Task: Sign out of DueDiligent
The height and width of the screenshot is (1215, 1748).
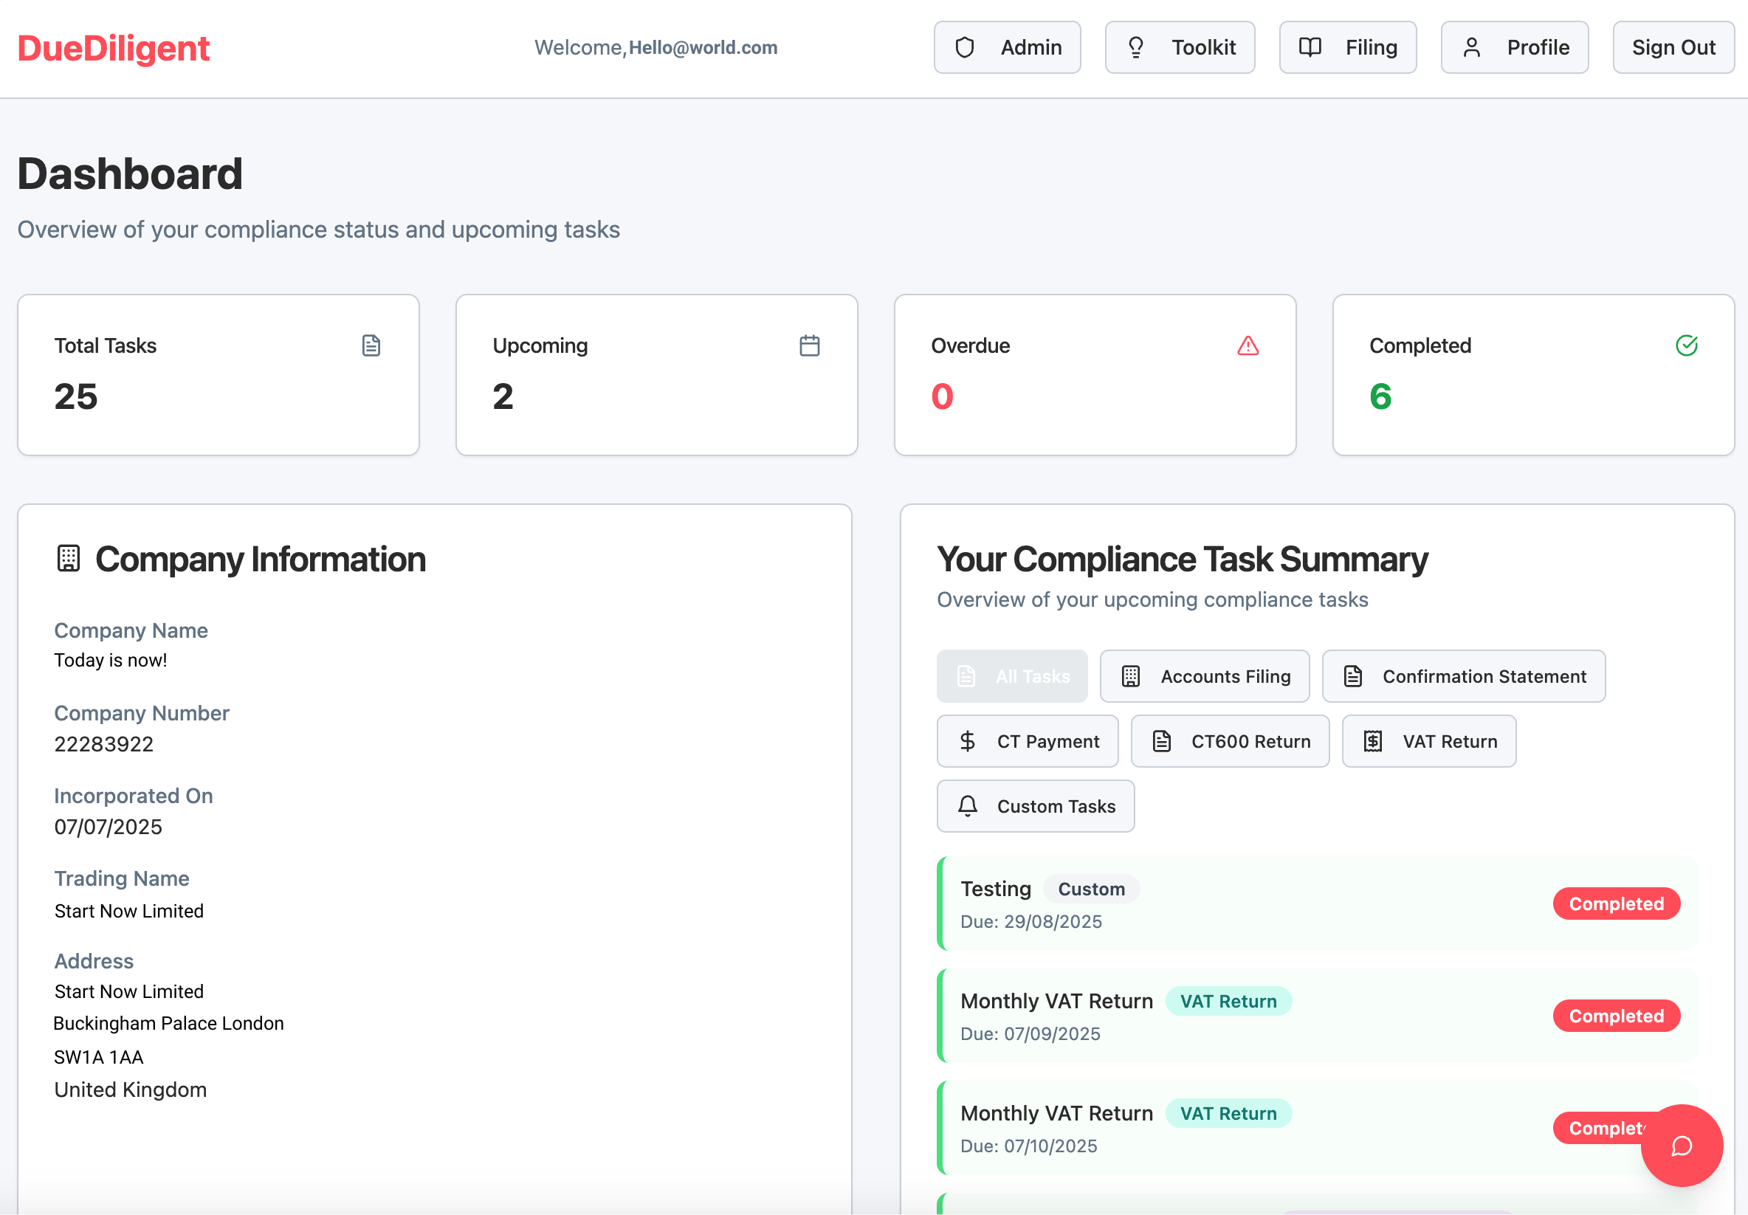Action: pyautogui.click(x=1673, y=47)
